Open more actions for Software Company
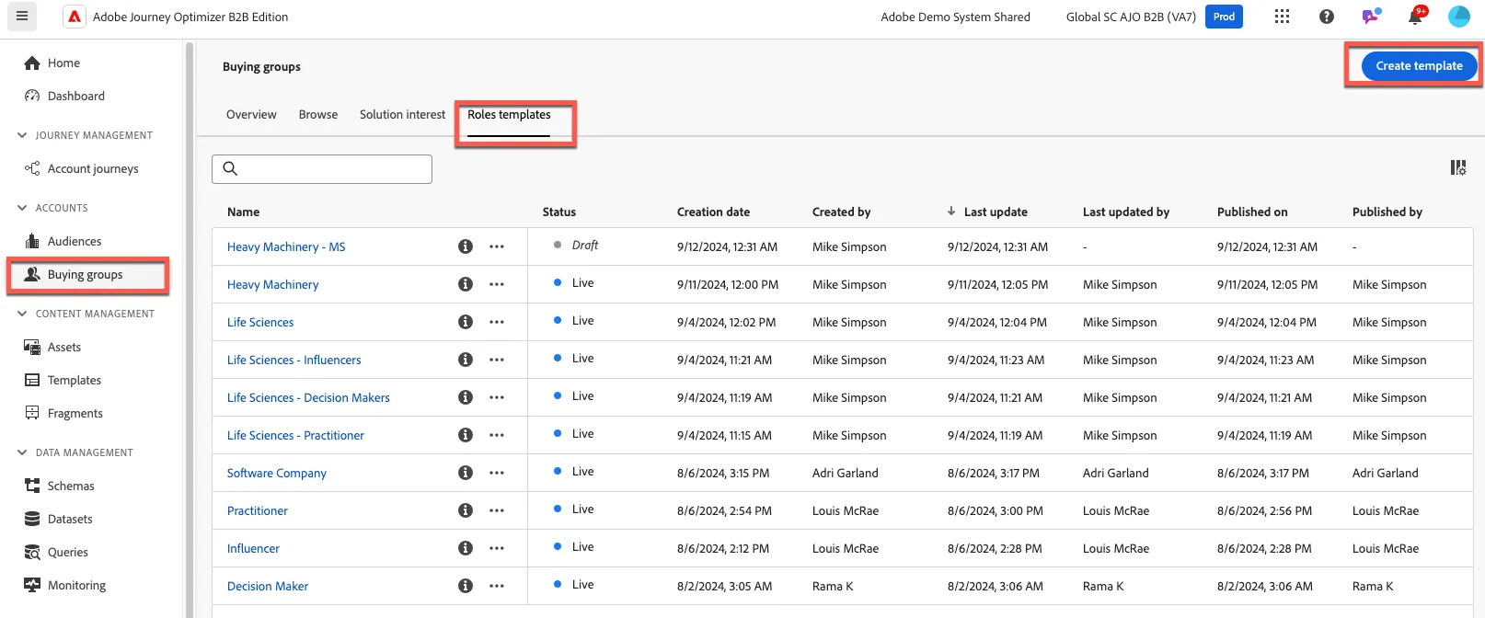The width and height of the screenshot is (1485, 618). click(x=497, y=473)
